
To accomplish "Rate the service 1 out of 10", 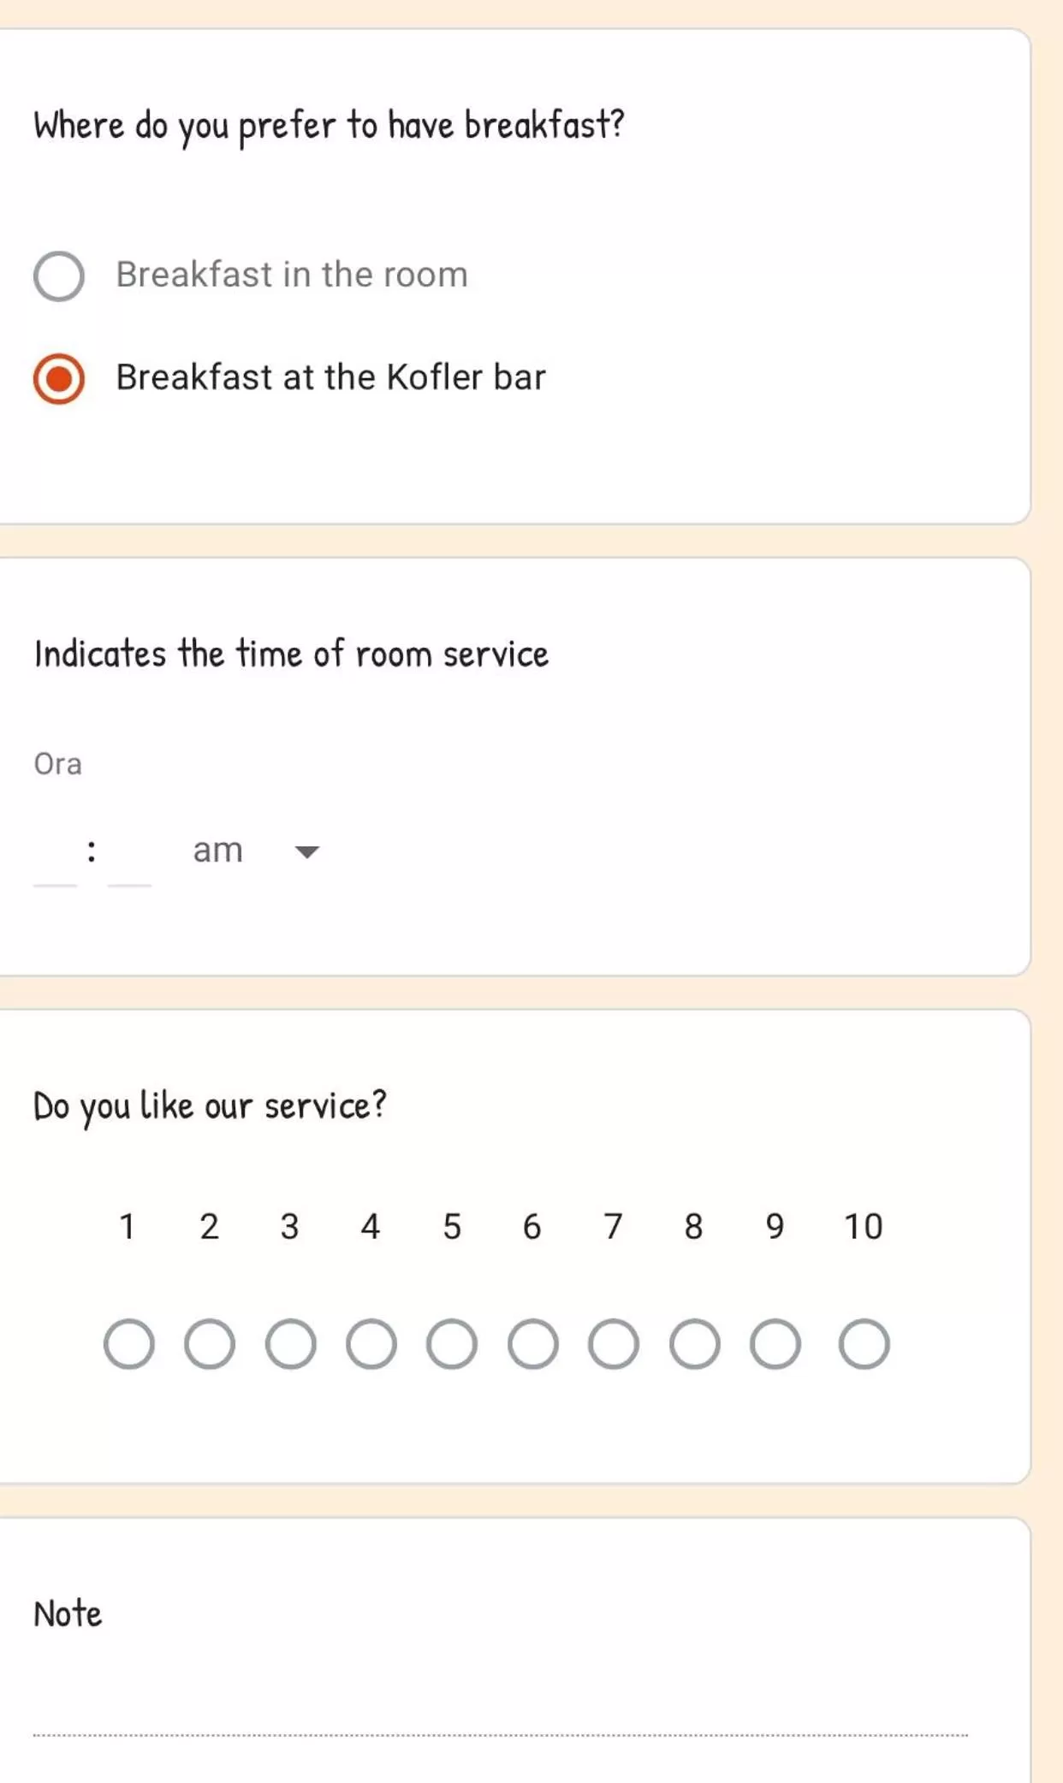I will click(129, 1344).
